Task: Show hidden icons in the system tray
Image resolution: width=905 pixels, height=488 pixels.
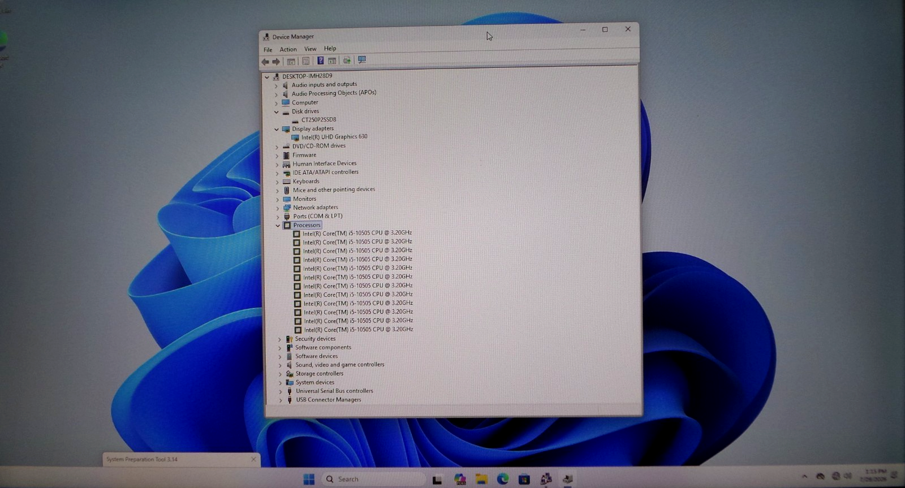Action: (x=804, y=477)
